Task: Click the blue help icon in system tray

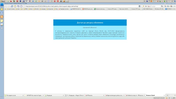Action: tap(147, 1)
